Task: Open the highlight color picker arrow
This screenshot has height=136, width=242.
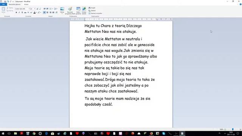Action: click(x=40, y=12)
